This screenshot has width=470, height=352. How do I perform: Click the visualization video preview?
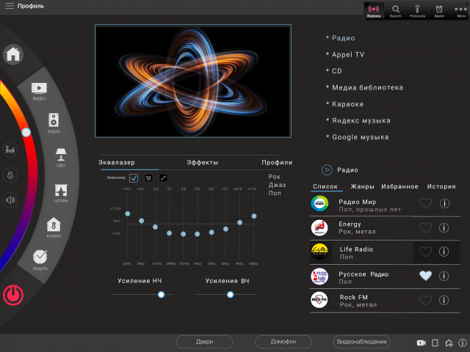(x=193, y=81)
